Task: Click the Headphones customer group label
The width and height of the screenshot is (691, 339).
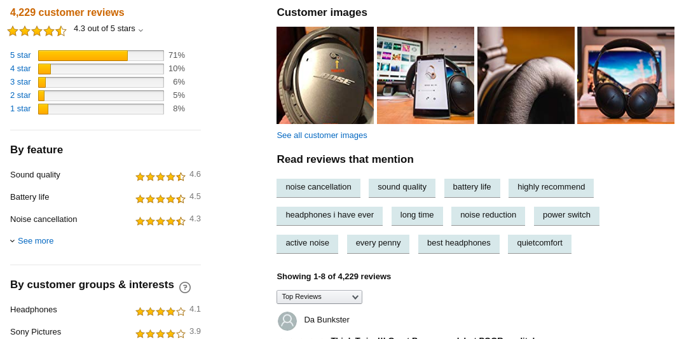Action: point(34,310)
